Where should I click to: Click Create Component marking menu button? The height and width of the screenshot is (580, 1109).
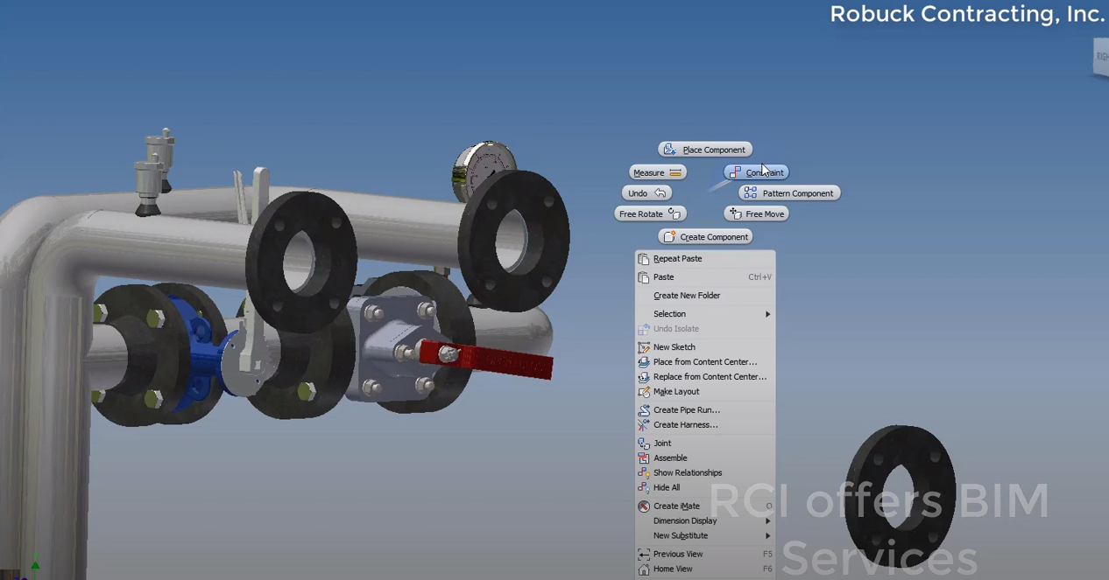tap(705, 237)
